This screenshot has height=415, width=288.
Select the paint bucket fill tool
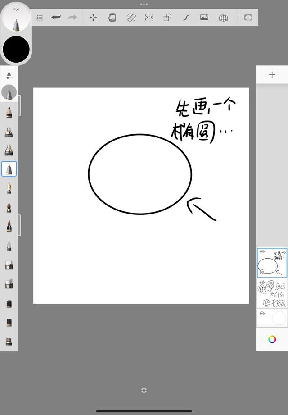[112, 18]
